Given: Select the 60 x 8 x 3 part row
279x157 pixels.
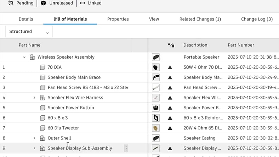Looking at the screenshot, I should (139, 118).
